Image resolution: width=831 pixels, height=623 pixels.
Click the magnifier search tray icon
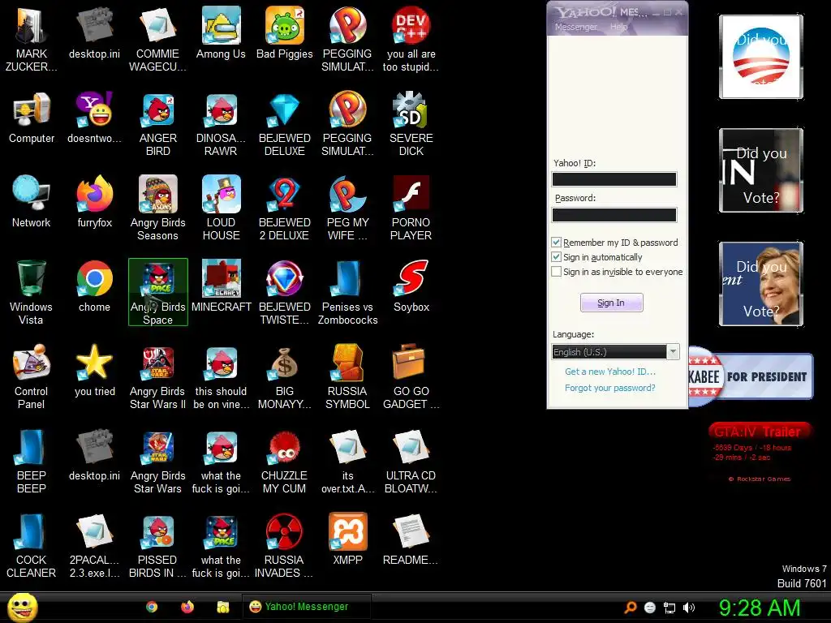point(630,608)
